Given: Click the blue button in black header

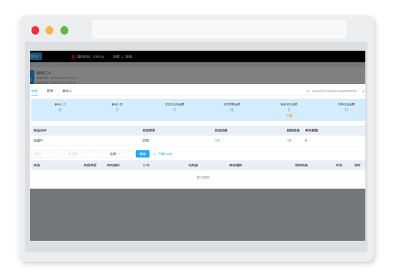Looking at the screenshot, I should [36, 57].
